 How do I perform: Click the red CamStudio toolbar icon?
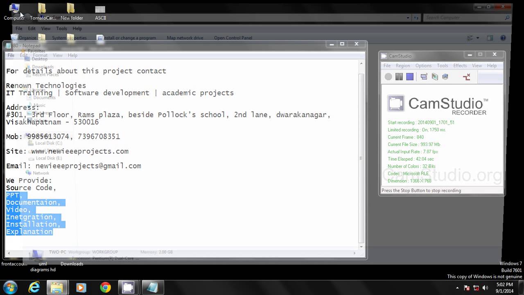pos(466,77)
